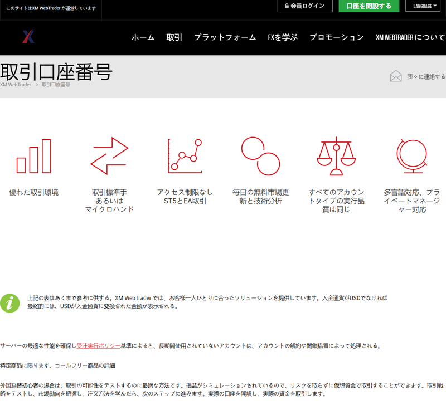The image size is (446, 410).
Task: Click the 取引口座番号 page heading
Action: (x=56, y=72)
